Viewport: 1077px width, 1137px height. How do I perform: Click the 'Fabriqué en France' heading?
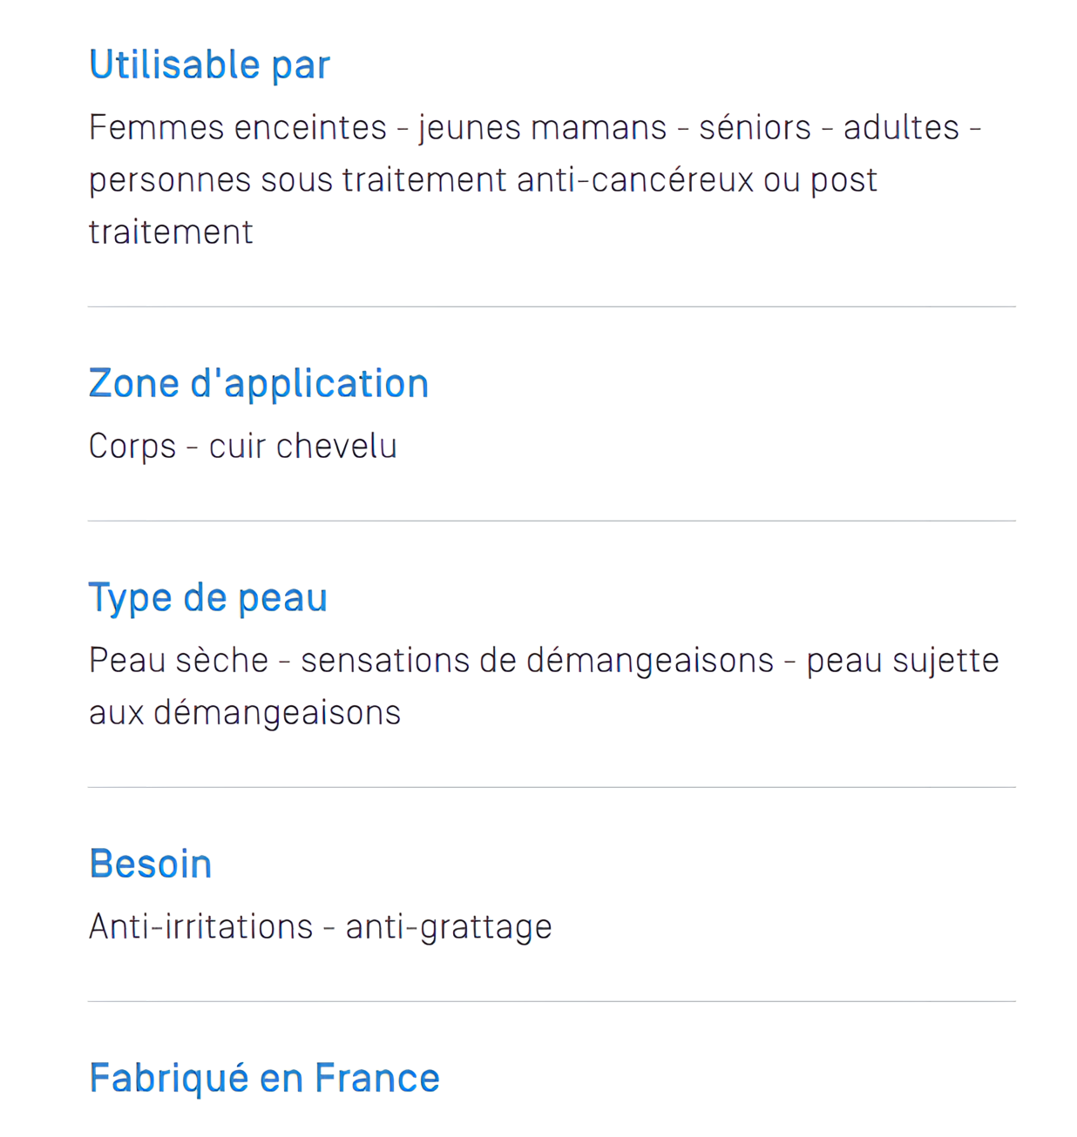tap(265, 1078)
